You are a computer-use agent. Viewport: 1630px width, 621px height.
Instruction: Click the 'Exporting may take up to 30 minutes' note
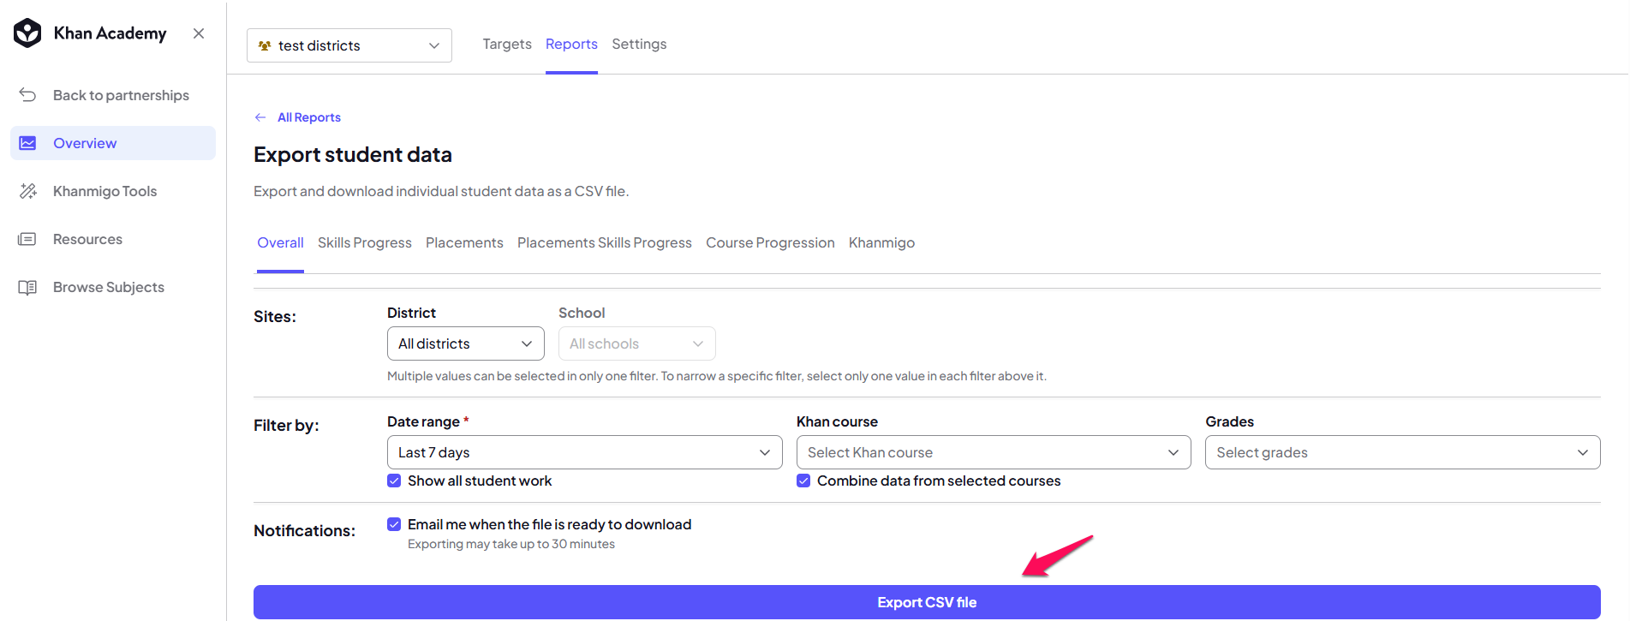[x=511, y=545]
